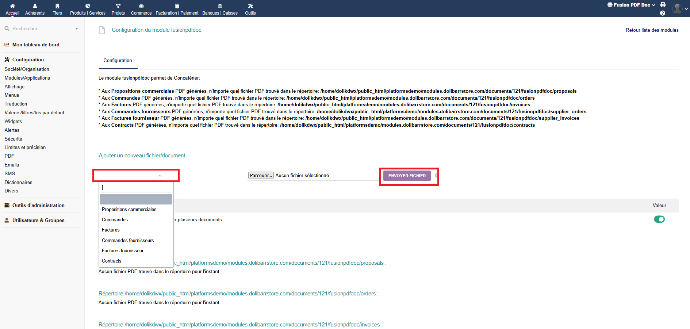Open the Produits | Services cube icon
690x329 pixels.
pos(88,6)
